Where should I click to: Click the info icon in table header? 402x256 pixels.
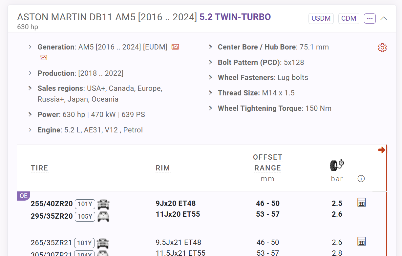361,179
